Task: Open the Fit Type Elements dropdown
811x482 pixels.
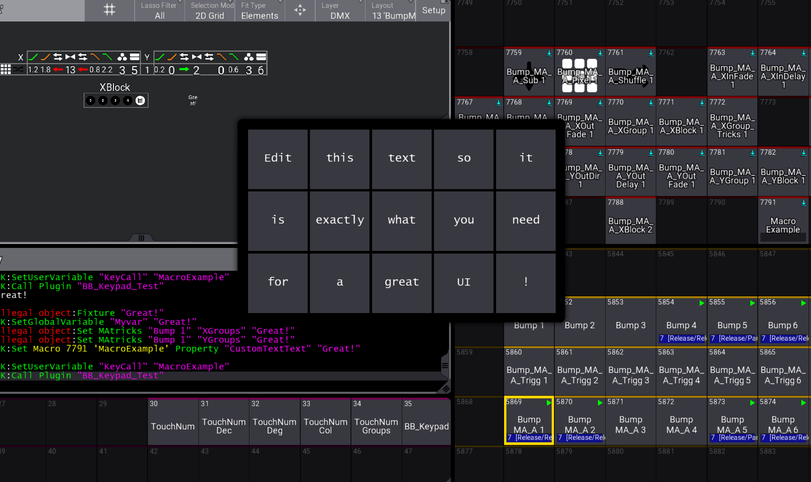Action: coord(260,11)
